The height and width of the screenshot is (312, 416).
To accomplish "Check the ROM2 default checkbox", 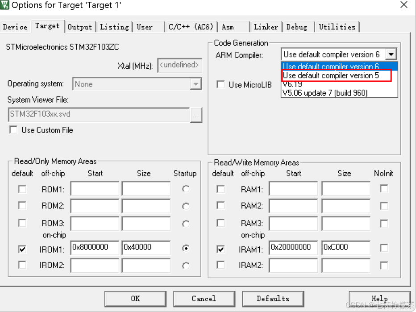I will click(22, 206).
